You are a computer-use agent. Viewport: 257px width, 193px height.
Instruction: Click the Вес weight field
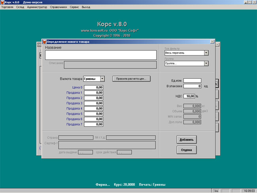(192, 106)
